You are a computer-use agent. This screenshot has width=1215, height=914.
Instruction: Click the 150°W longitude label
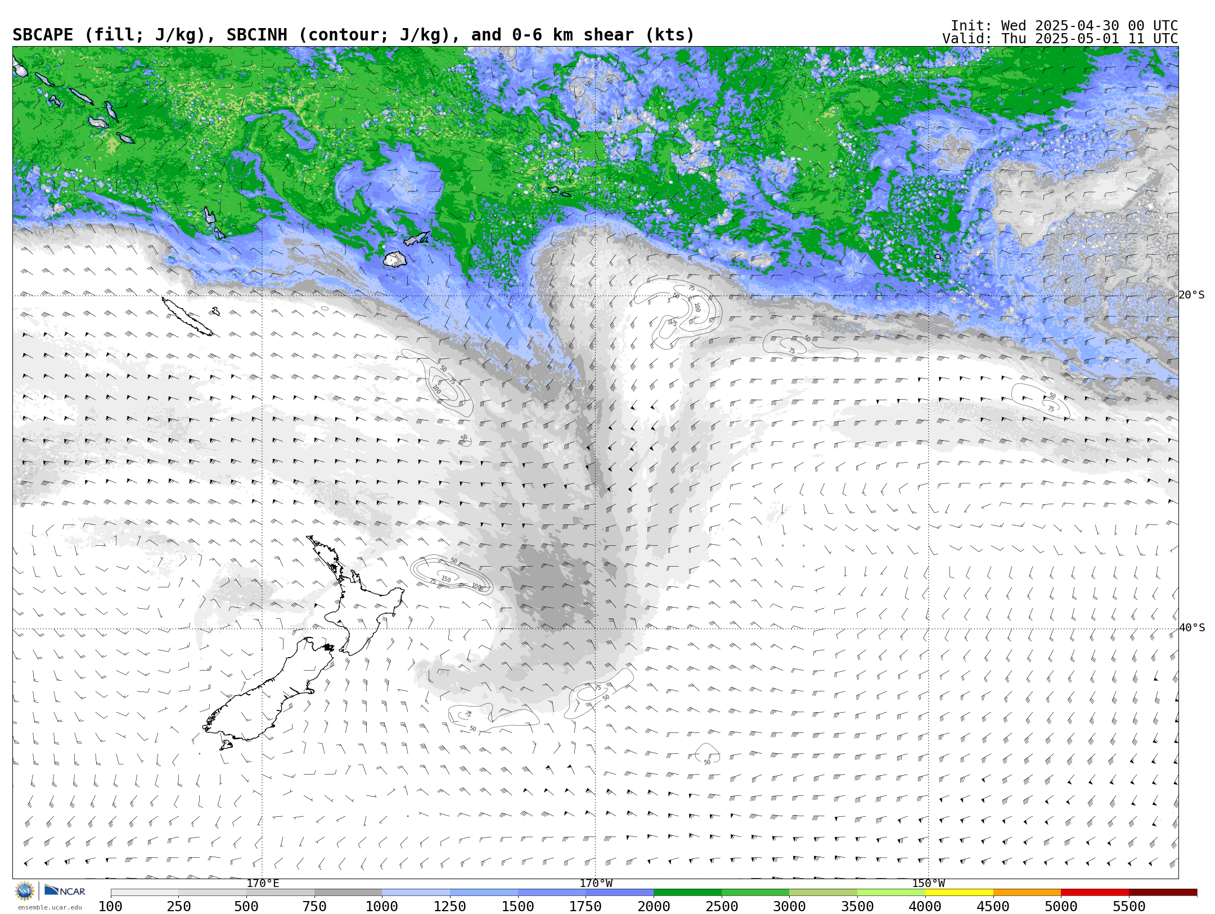(x=929, y=884)
